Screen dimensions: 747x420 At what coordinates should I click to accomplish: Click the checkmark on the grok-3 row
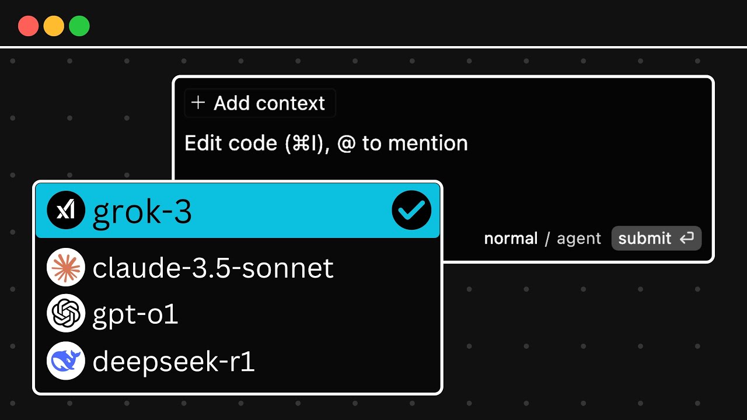[411, 210]
